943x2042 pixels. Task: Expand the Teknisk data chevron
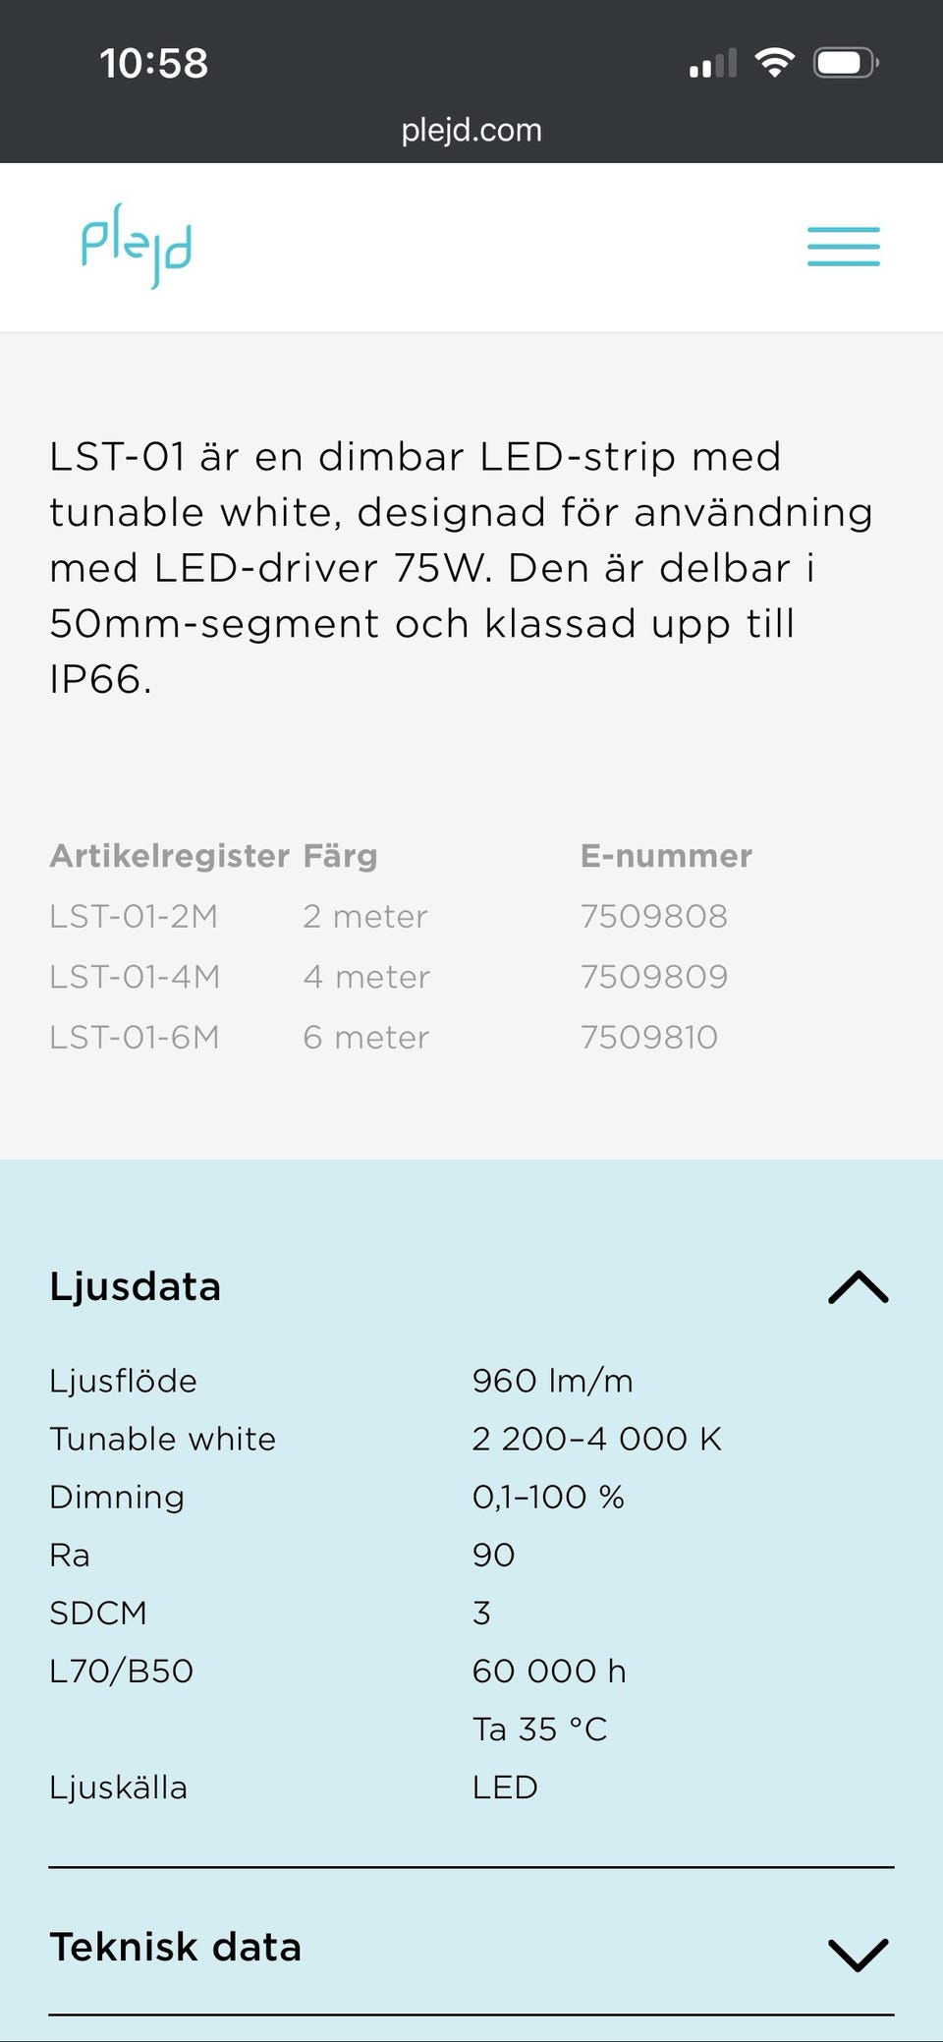point(858,1954)
